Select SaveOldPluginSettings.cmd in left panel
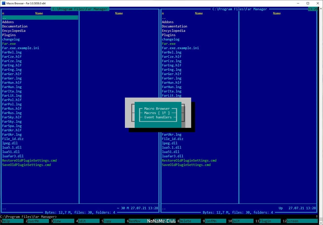The width and height of the screenshot is (323, 225). click(x=26, y=165)
